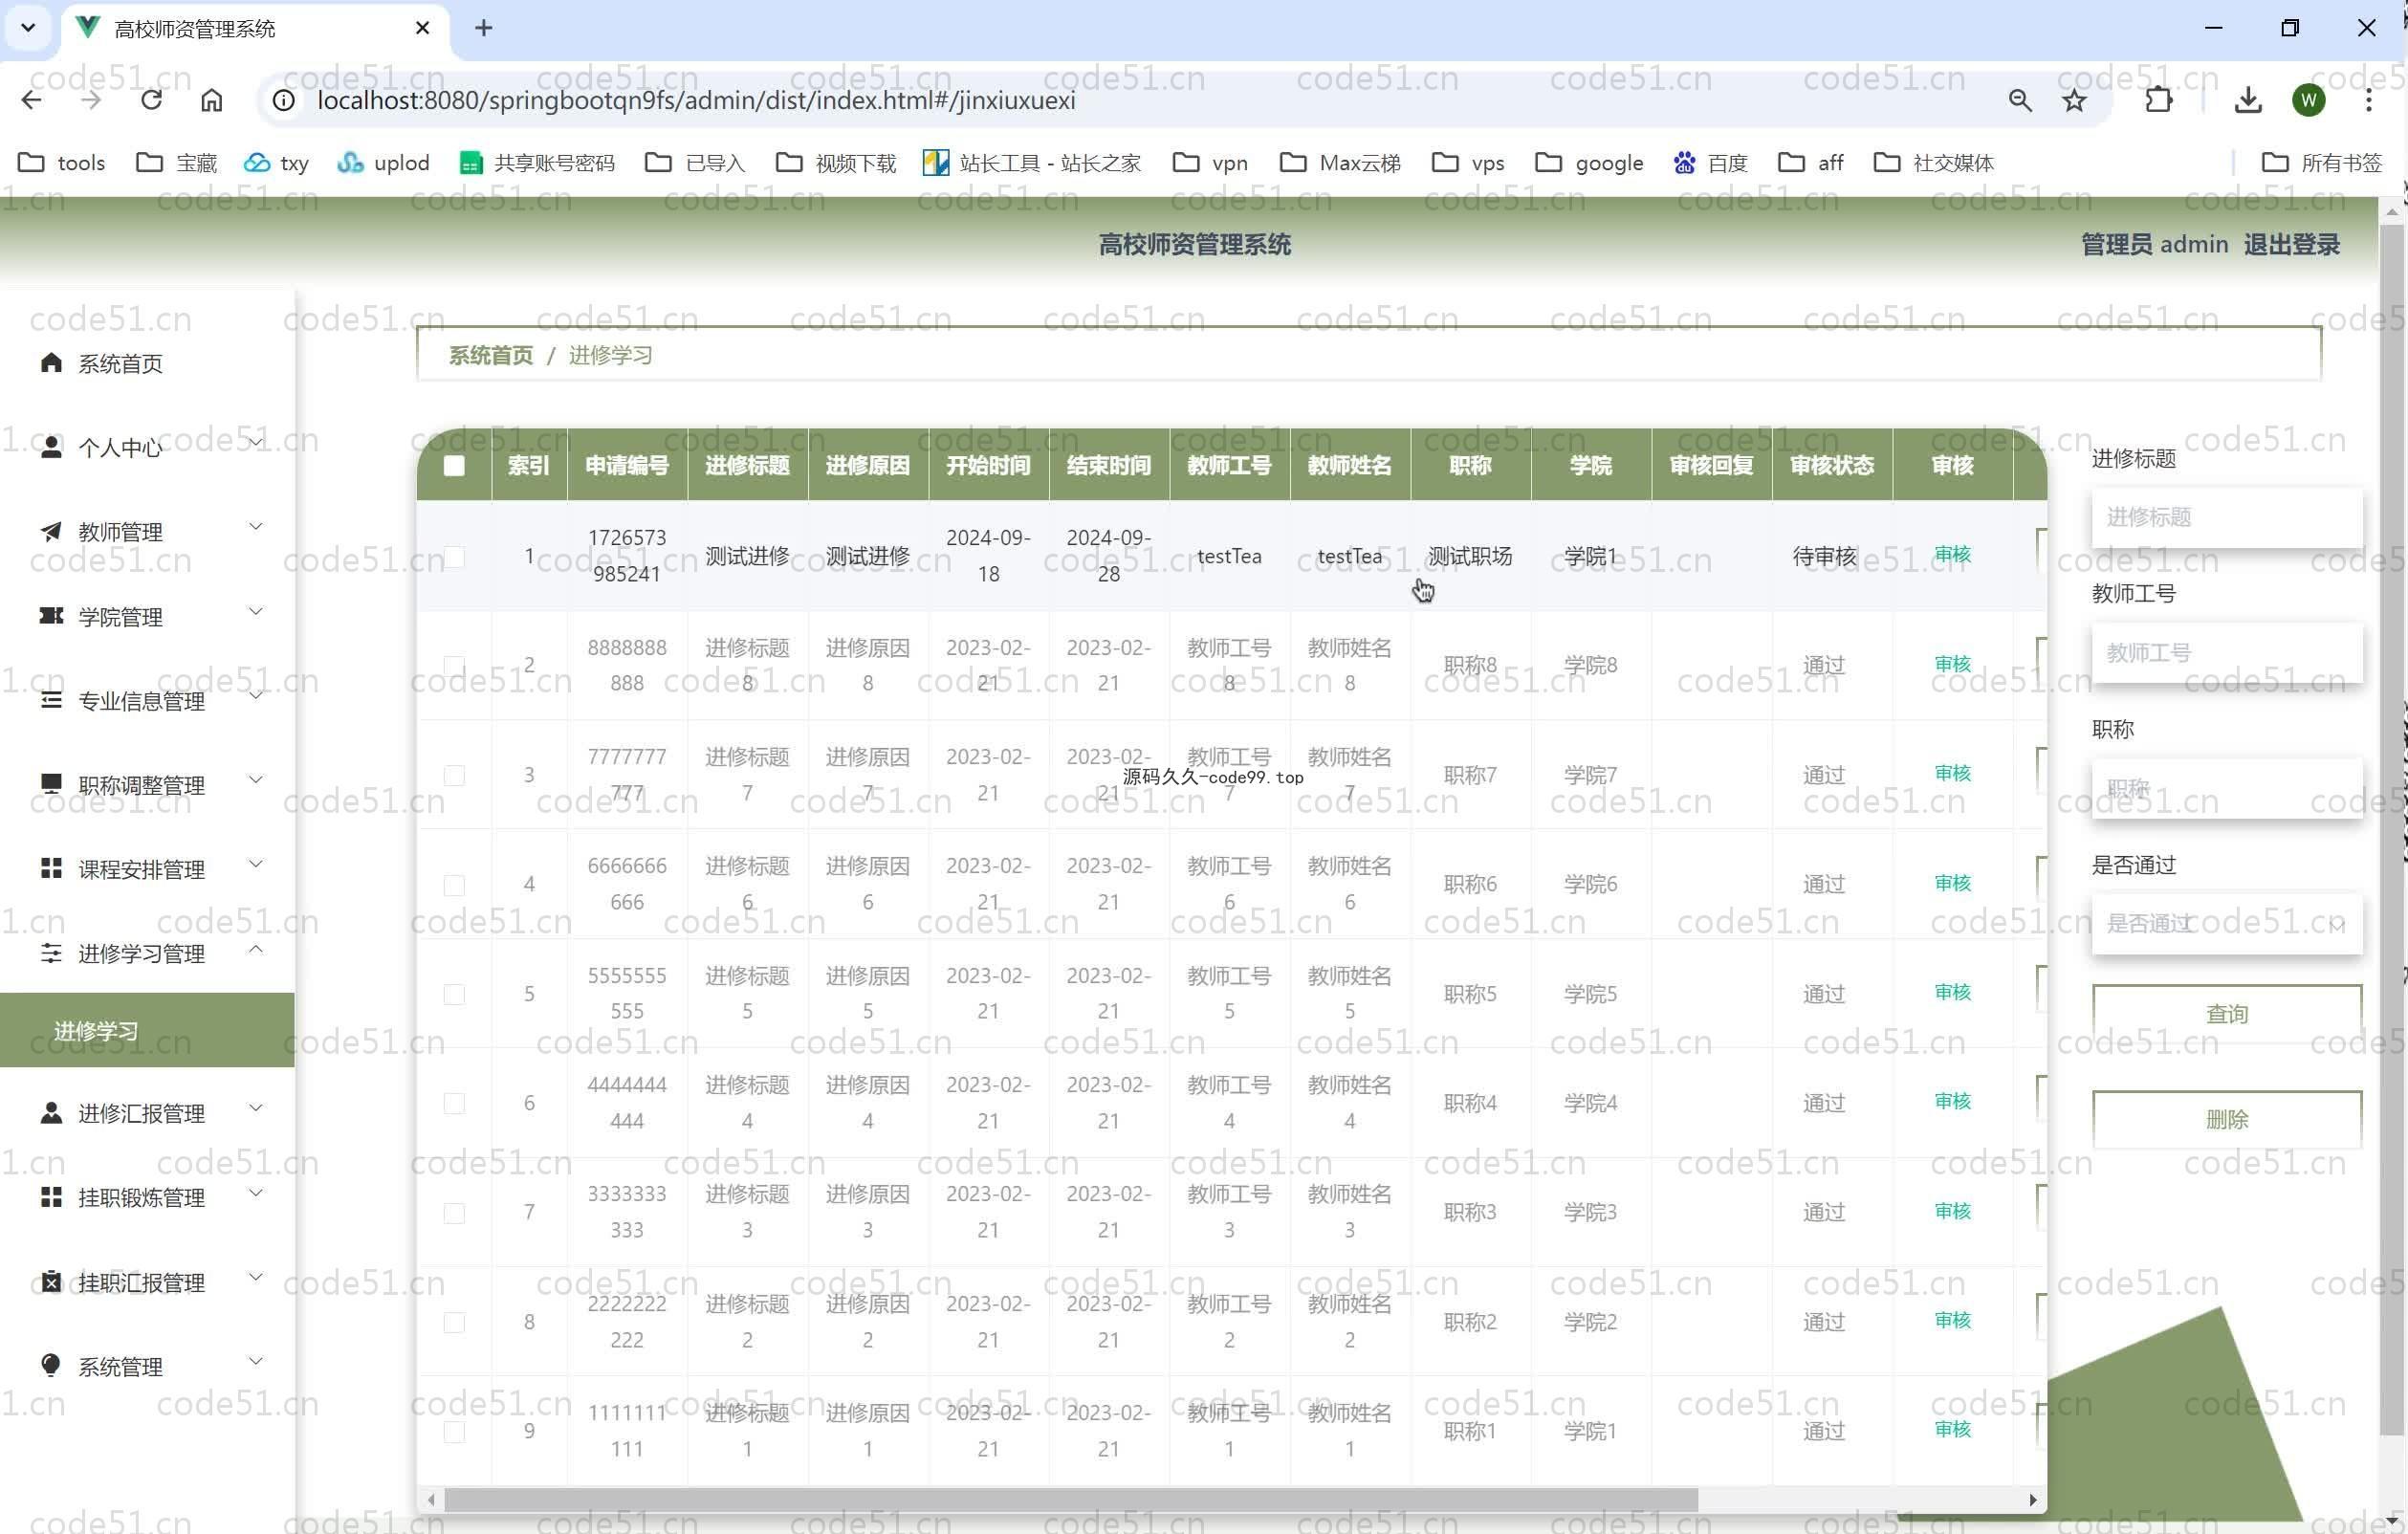Expand the 个人中心 menu chevron

click(256, 442)
